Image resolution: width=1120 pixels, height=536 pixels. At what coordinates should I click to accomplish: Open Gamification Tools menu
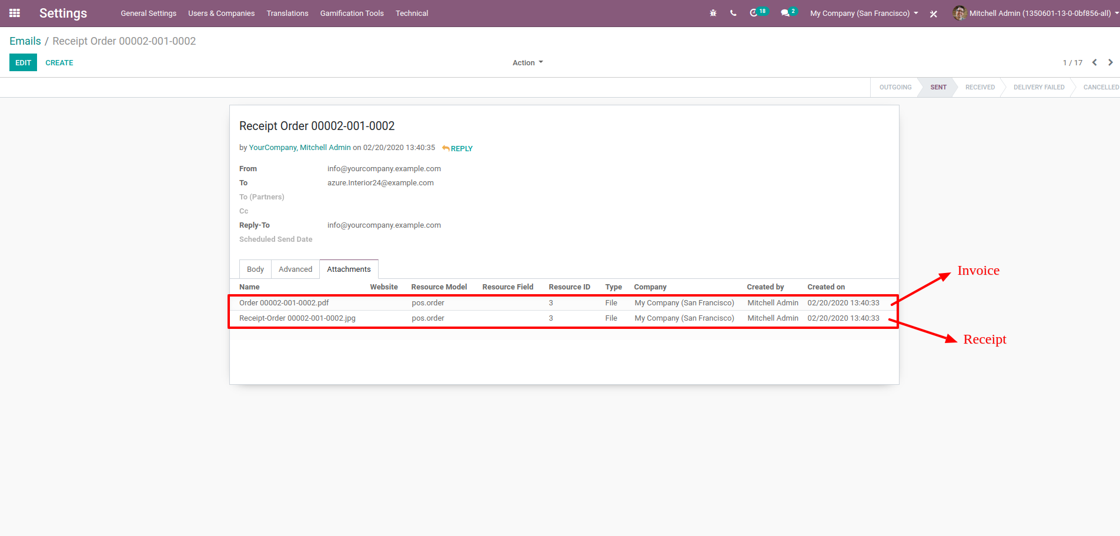coord(352,13)
